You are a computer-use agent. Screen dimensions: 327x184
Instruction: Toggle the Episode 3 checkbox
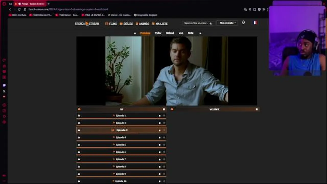pos(160,130)
